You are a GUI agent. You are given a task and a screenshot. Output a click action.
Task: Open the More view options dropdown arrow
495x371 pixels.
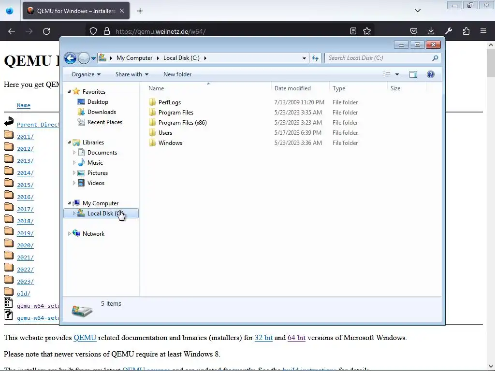coord(397,74)
